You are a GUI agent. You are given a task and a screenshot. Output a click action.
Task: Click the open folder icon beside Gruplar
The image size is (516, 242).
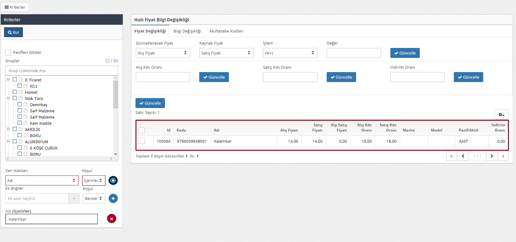click(116, 61)
